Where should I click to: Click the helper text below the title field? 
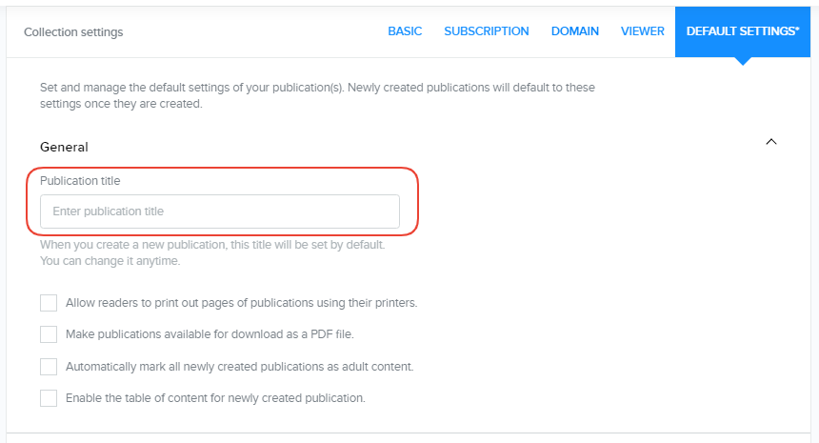tap(211, 252)
